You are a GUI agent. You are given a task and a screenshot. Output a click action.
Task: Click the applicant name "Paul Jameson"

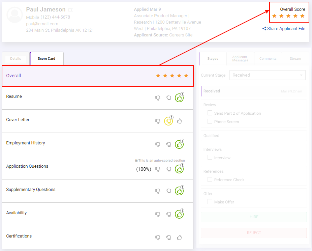[x=46, y=9]
